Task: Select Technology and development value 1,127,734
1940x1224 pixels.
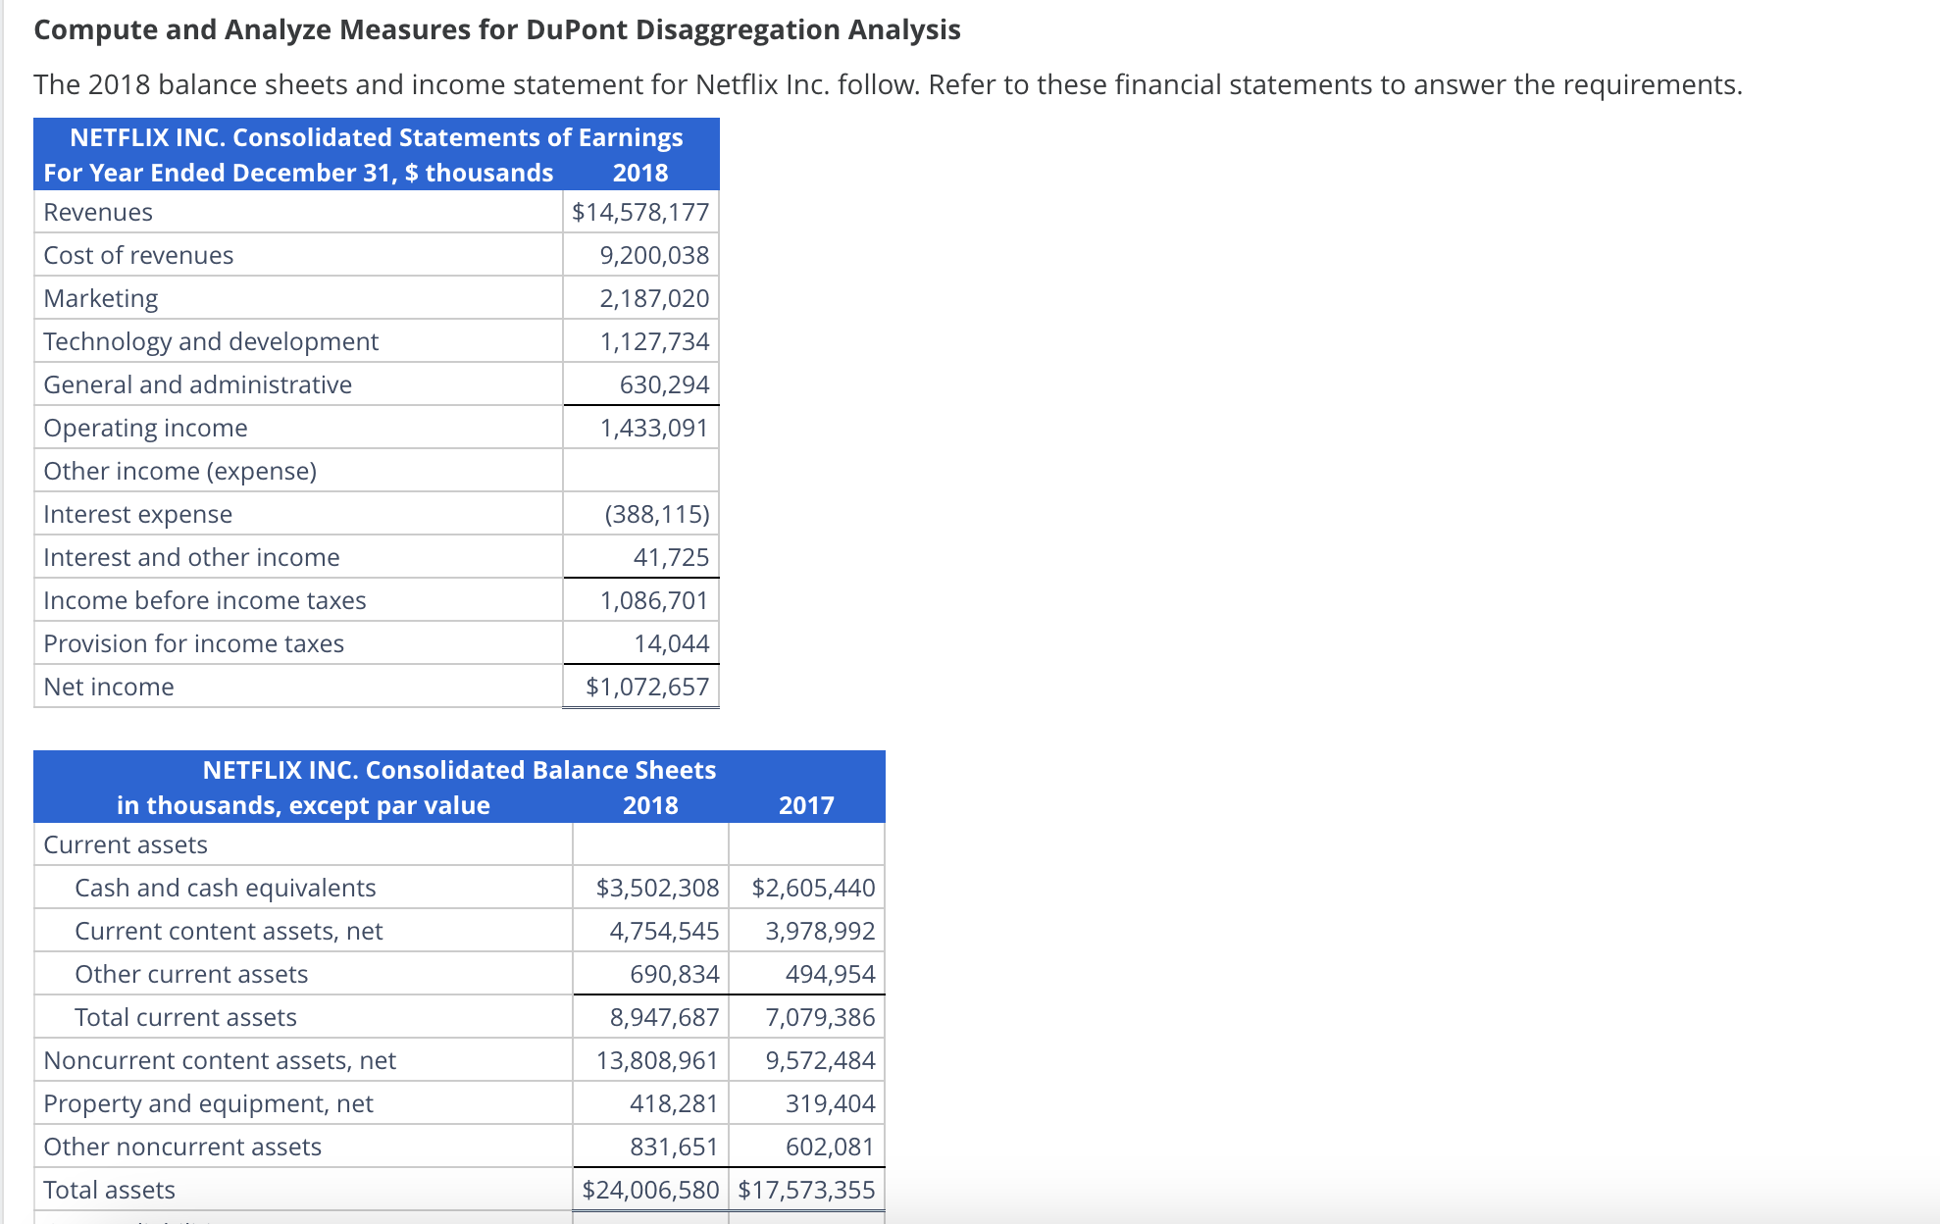Action: (654, 341)
